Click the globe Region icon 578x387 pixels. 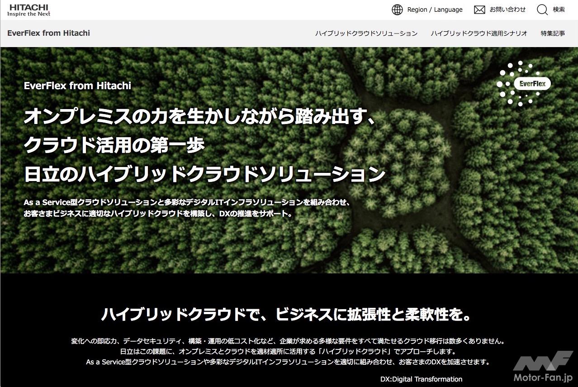(397, 10)
